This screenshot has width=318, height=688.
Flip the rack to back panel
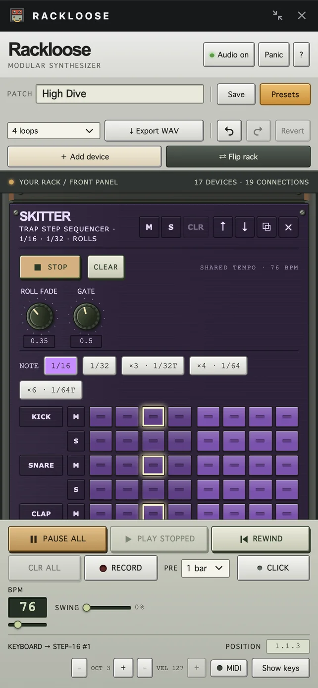click(x=238, y=157)
